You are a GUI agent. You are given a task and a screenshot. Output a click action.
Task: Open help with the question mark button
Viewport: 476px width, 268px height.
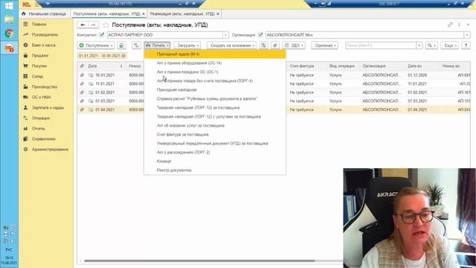(x=466, y=45)
